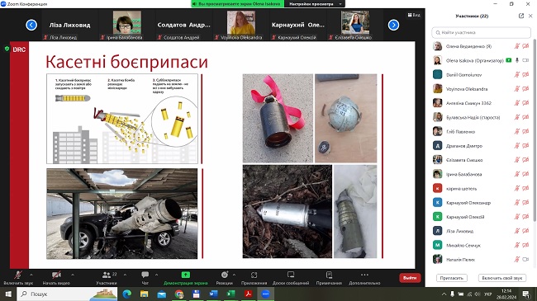Click Voyinova Oleksandra's video-off icon in the list
The width and height of the screenshot is (537, 301).
(x=525, y=89)
